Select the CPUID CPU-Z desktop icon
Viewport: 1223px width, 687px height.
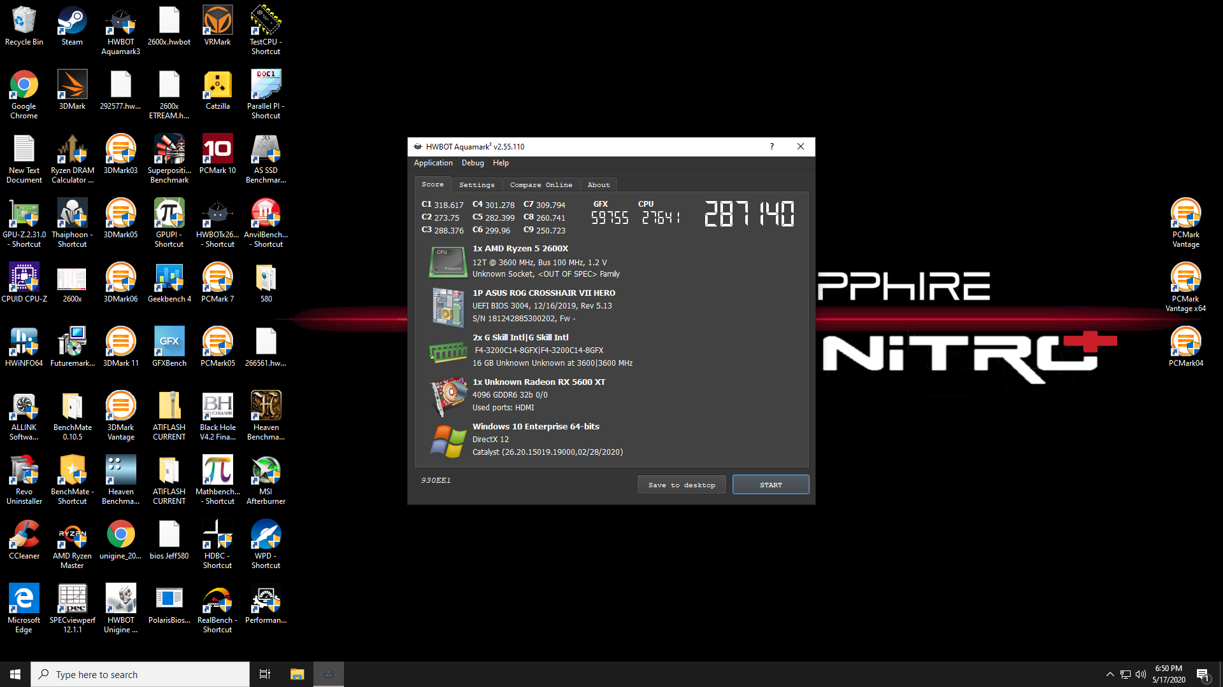pos(24,283)
